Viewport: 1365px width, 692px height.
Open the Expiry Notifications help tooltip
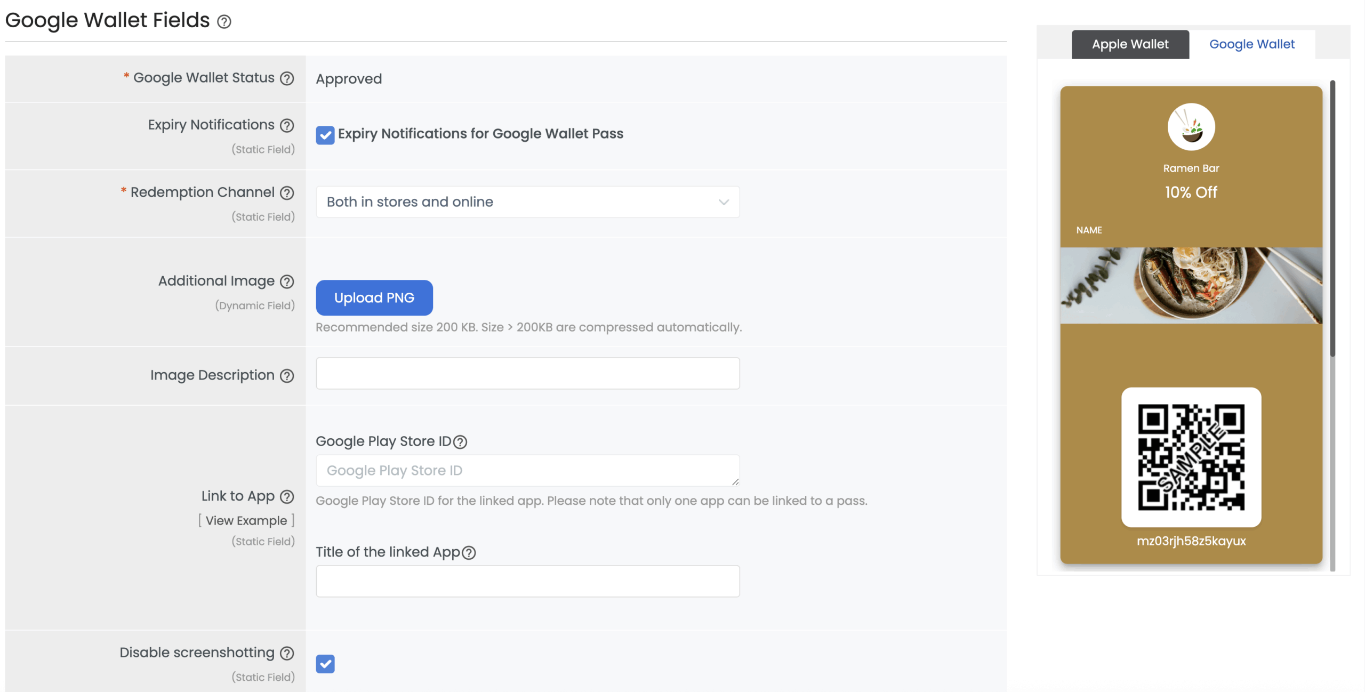[287, 125]
